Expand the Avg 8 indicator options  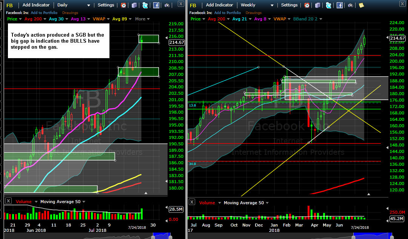point(269,19)
